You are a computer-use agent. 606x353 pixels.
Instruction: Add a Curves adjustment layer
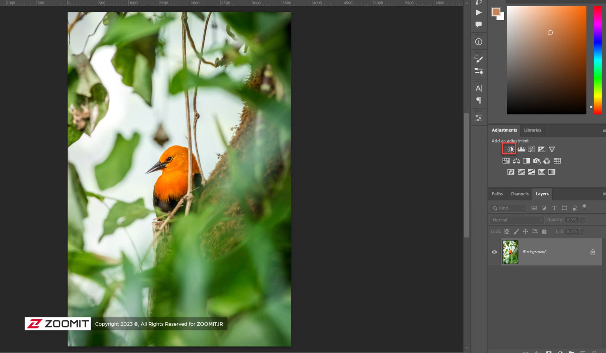(532, 149)
